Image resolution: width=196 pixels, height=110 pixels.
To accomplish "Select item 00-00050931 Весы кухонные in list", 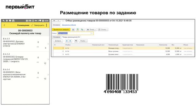I will 25,75.
